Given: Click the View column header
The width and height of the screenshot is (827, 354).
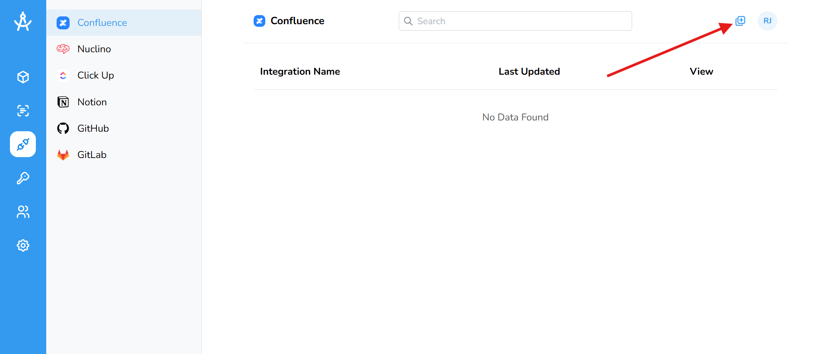Looking at the screenshot, I should 701,71.
